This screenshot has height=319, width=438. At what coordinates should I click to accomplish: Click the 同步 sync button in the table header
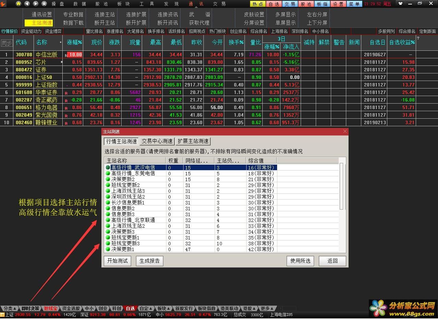pos(7,43)
